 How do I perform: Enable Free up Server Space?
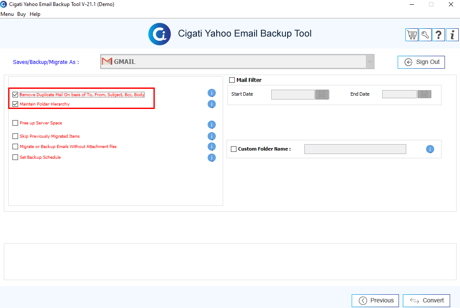click(15, 123)
